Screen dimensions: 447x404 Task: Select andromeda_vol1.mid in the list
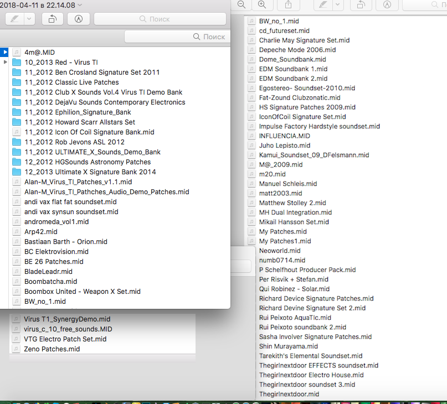click(56, 222)
